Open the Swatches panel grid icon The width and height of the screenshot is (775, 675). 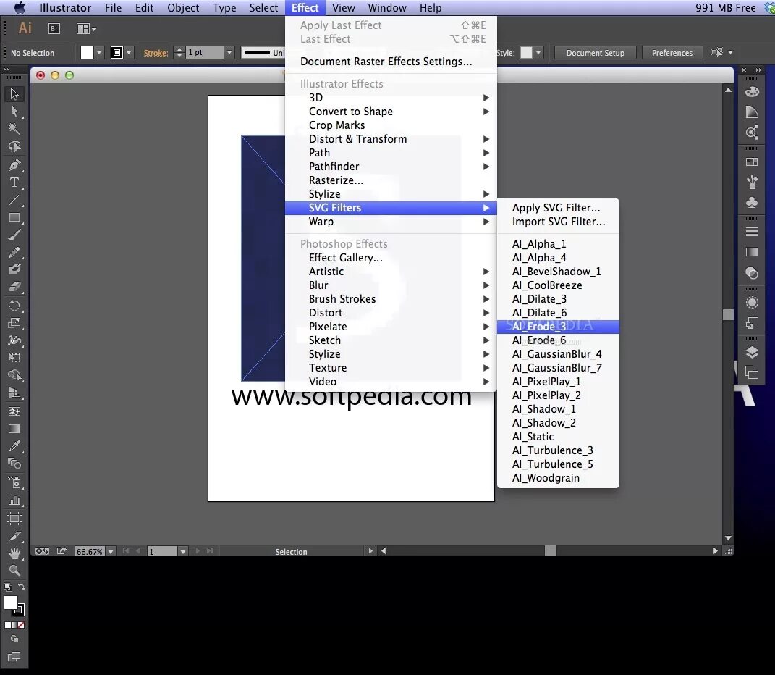pyautogui.click(x=752, y=162)
